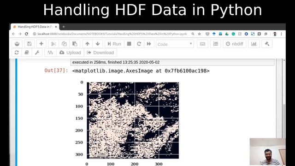Click the gavel hammer toolbar icon

click(267, 44)
